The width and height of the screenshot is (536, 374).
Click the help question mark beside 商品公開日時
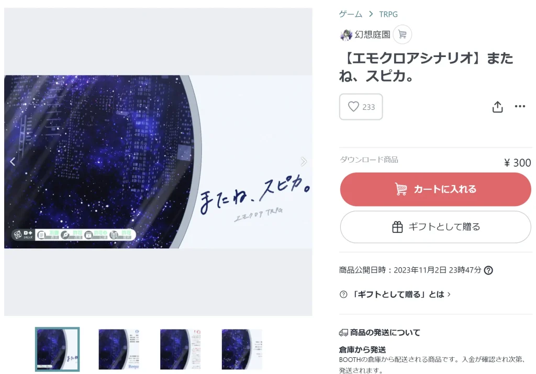(x=488, y=270)
